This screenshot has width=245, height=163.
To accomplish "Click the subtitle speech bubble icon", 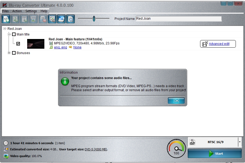I will (x=70, y=47).
